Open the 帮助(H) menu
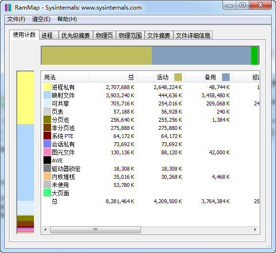Image resolution: width=276 pixels, height=253 pixels. 67,19
